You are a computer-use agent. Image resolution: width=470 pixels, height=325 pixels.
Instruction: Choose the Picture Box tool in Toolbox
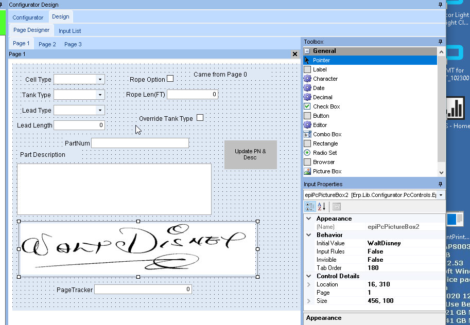pos(327,171)
